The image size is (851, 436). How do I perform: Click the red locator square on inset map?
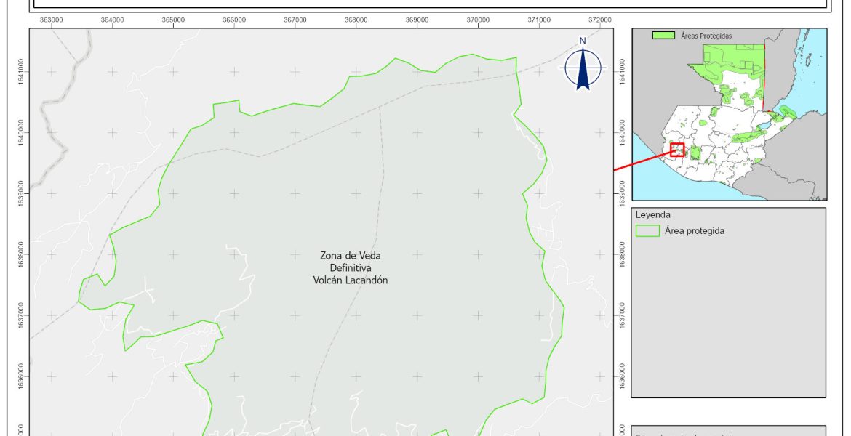pyautogui.click(x=677, y=150)
